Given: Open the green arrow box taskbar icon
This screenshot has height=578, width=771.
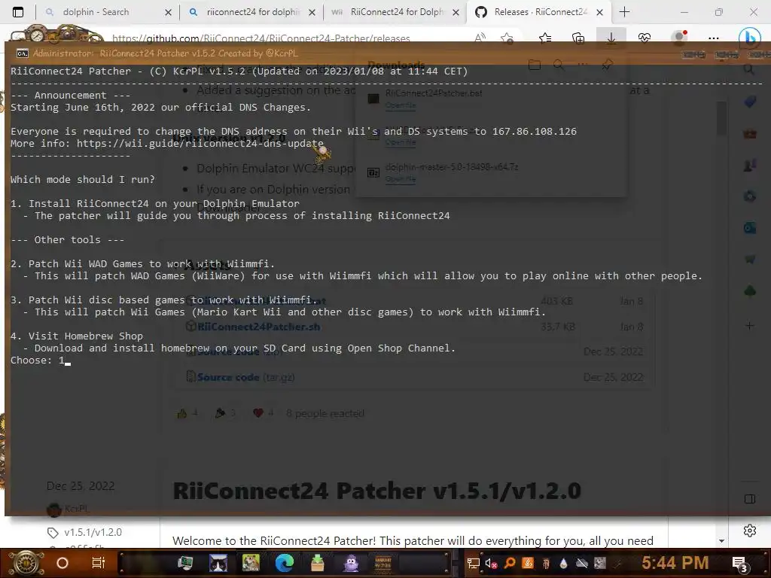Looking at the screenshot, I should [318, 563].
